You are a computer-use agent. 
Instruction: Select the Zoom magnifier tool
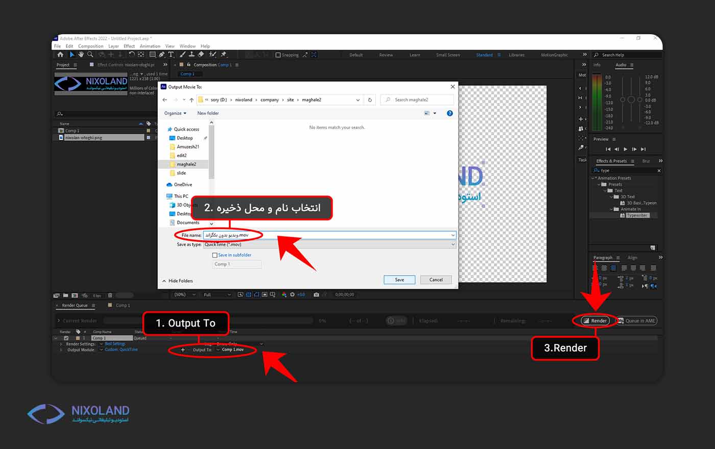tap(90, 55)
